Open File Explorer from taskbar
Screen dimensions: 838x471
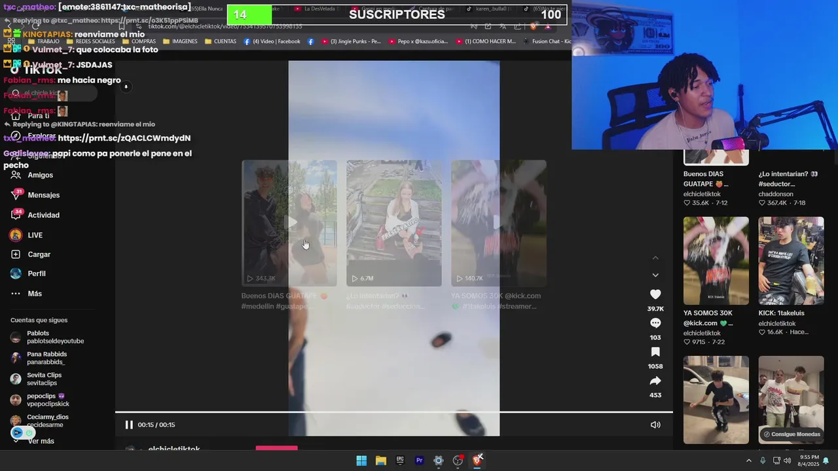click(x=381, y=461)
